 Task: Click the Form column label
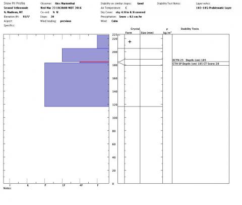[129, 33]
